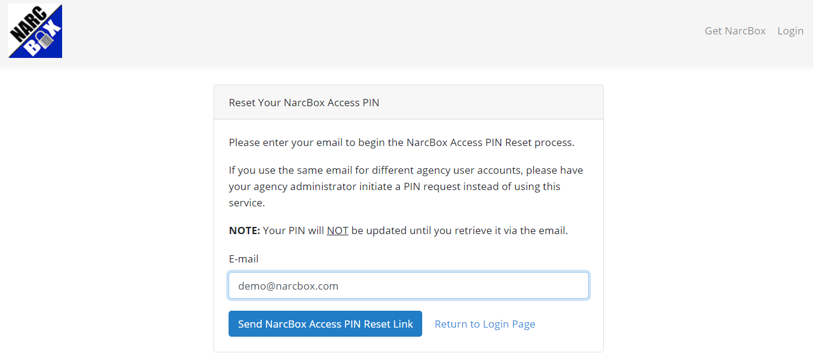Click the Reset Your NarcBox Access PIN heading
The height and width of the screenshot is (359, 813).
point(304,103)
